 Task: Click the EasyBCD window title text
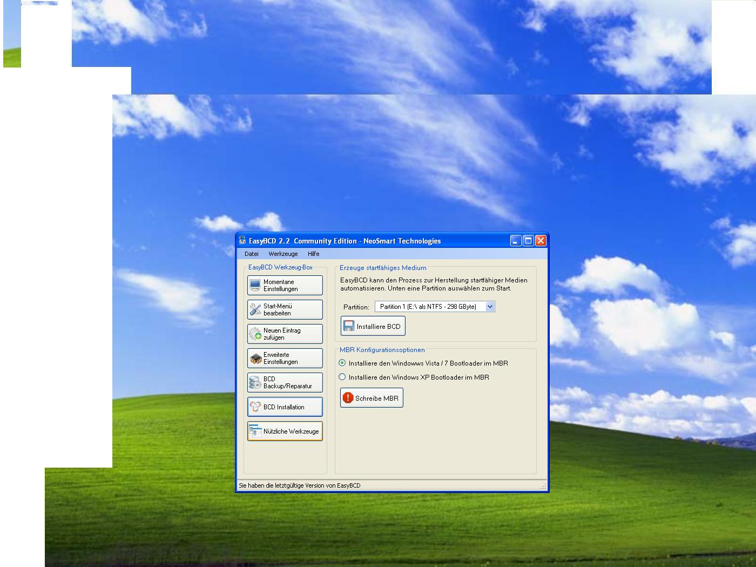pyautogui.click(x=345, y=241)
